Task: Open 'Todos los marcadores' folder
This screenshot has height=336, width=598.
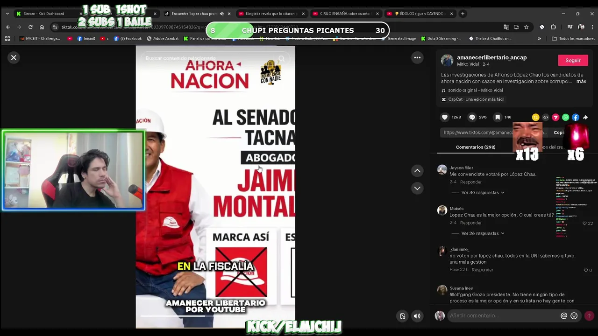Action: click(x=573, y=39)
